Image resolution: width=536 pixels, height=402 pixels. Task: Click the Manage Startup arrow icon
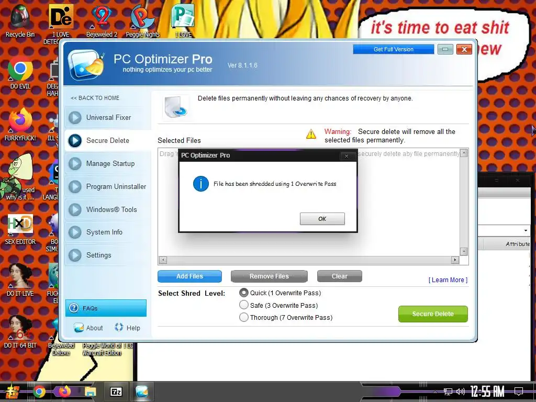75,164
